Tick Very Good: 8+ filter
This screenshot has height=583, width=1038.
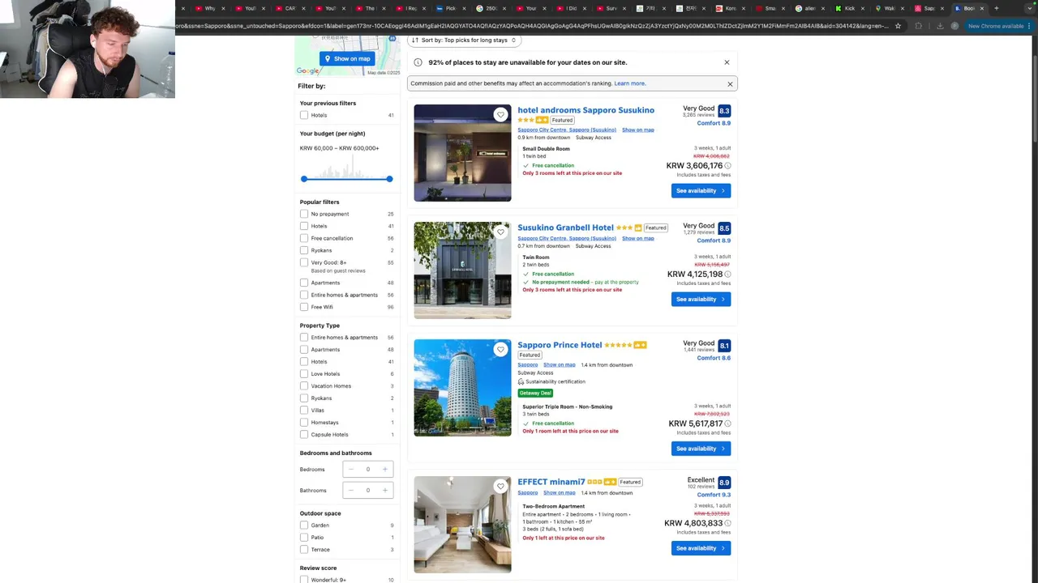304,262
